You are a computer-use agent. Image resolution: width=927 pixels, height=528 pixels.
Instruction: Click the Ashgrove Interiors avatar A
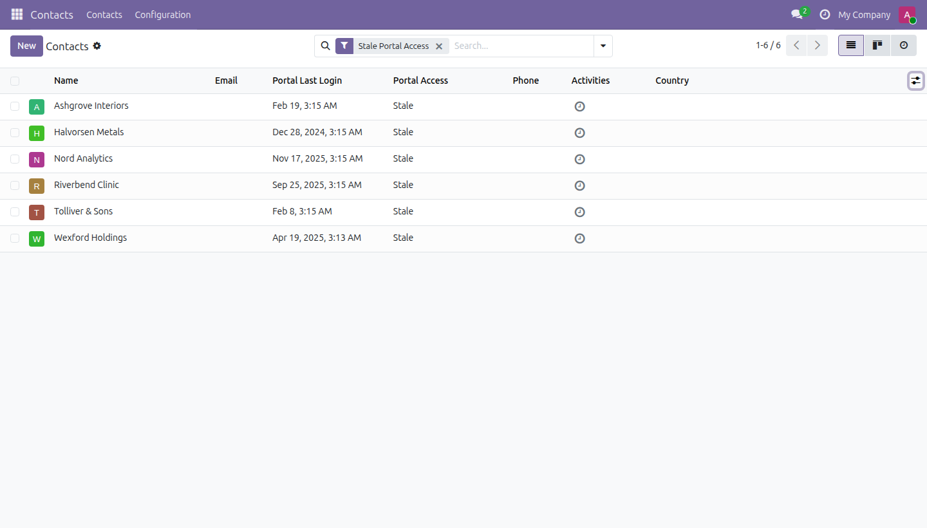37,107
